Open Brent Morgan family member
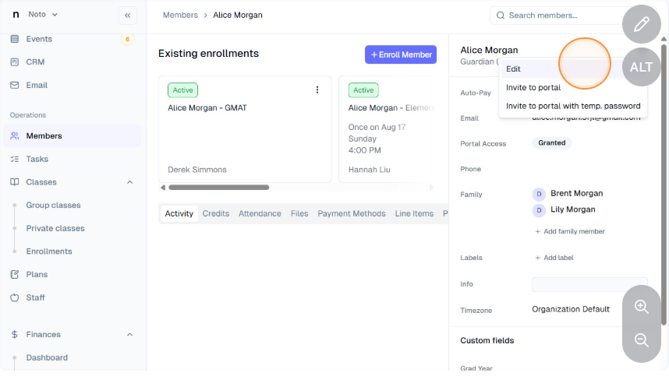Image resolution: width=669 pixels, height=376 pixels. coord(577,193)
